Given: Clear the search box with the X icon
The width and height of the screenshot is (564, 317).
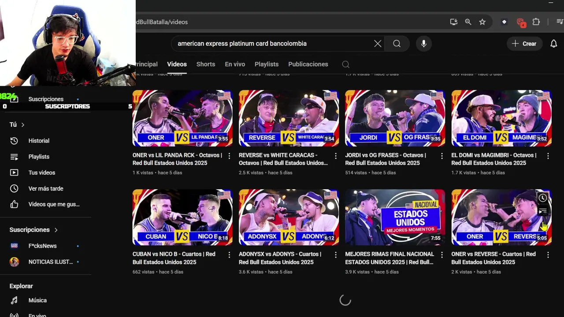Looking at the screenshot, I should (x=378, y=44).
